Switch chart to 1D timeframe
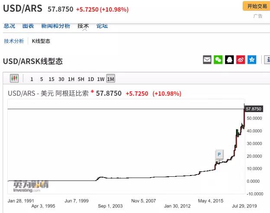 91,79
